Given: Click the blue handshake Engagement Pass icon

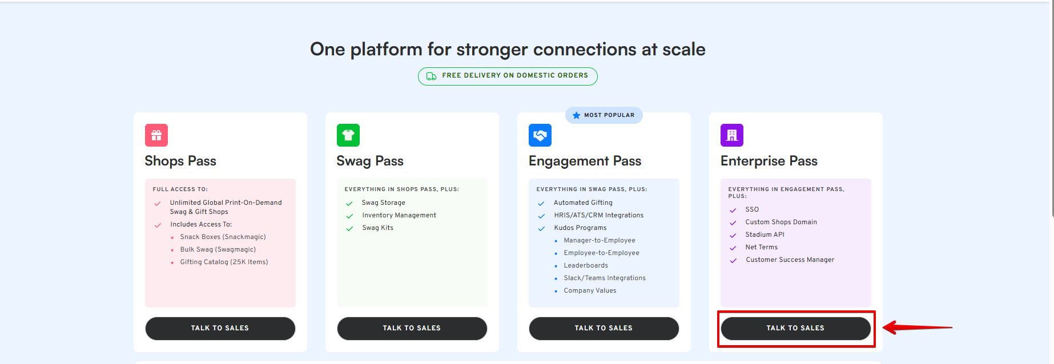Looking at the screenshot, I should click(x=540, y=135).
